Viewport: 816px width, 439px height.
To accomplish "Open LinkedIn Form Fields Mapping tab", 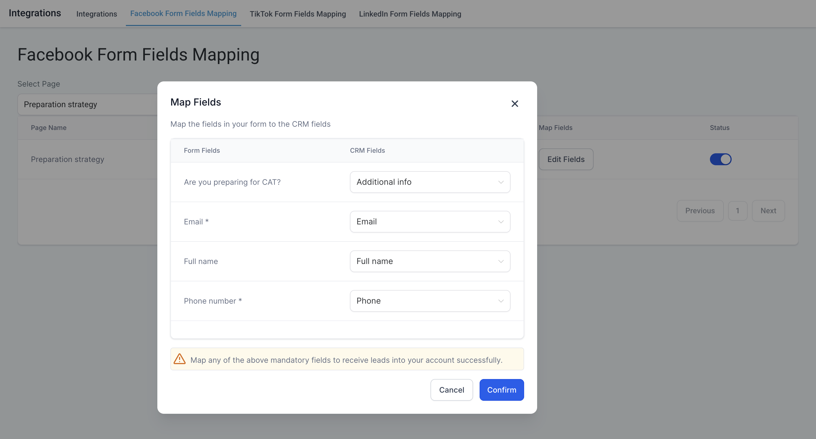I will (410, 14).
